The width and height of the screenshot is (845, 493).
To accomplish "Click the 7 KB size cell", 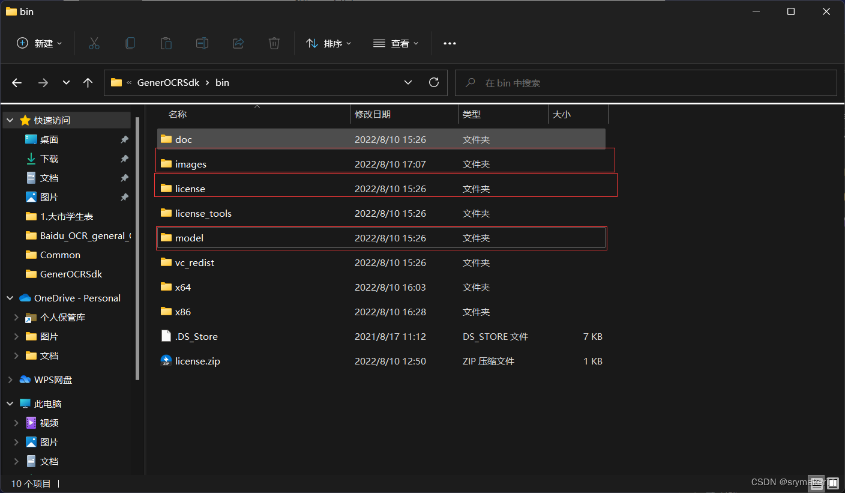I will tap(593, 337).
